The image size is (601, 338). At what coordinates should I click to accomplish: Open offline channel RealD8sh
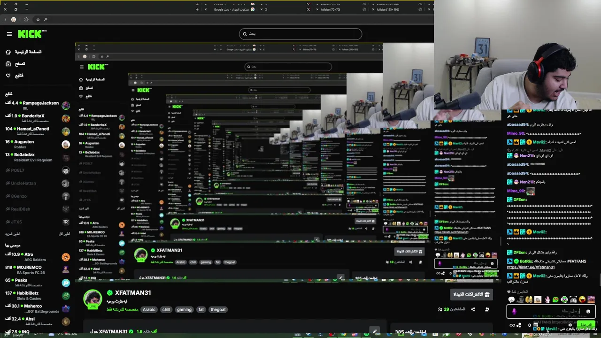pos(37,209)
